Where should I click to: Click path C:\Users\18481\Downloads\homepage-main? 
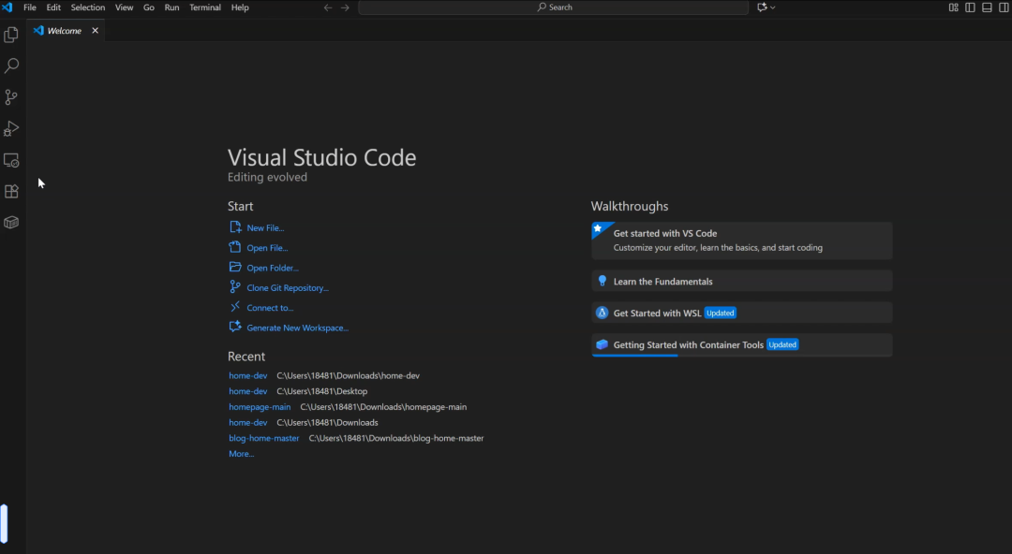click(383, 407)
